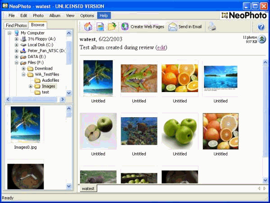270x203 pixels.
Task: Open the Album menu
Action: coord(55,15)
